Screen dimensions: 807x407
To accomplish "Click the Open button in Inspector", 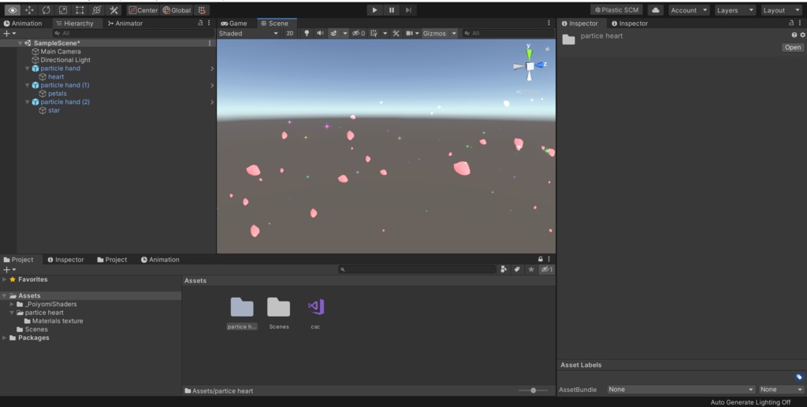I will point(792,47).
